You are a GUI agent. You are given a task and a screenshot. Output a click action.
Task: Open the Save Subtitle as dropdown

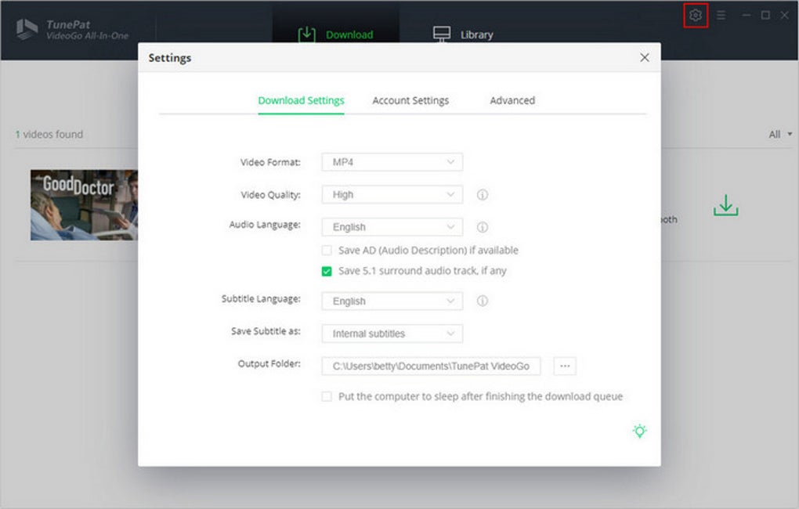[392, 333]
